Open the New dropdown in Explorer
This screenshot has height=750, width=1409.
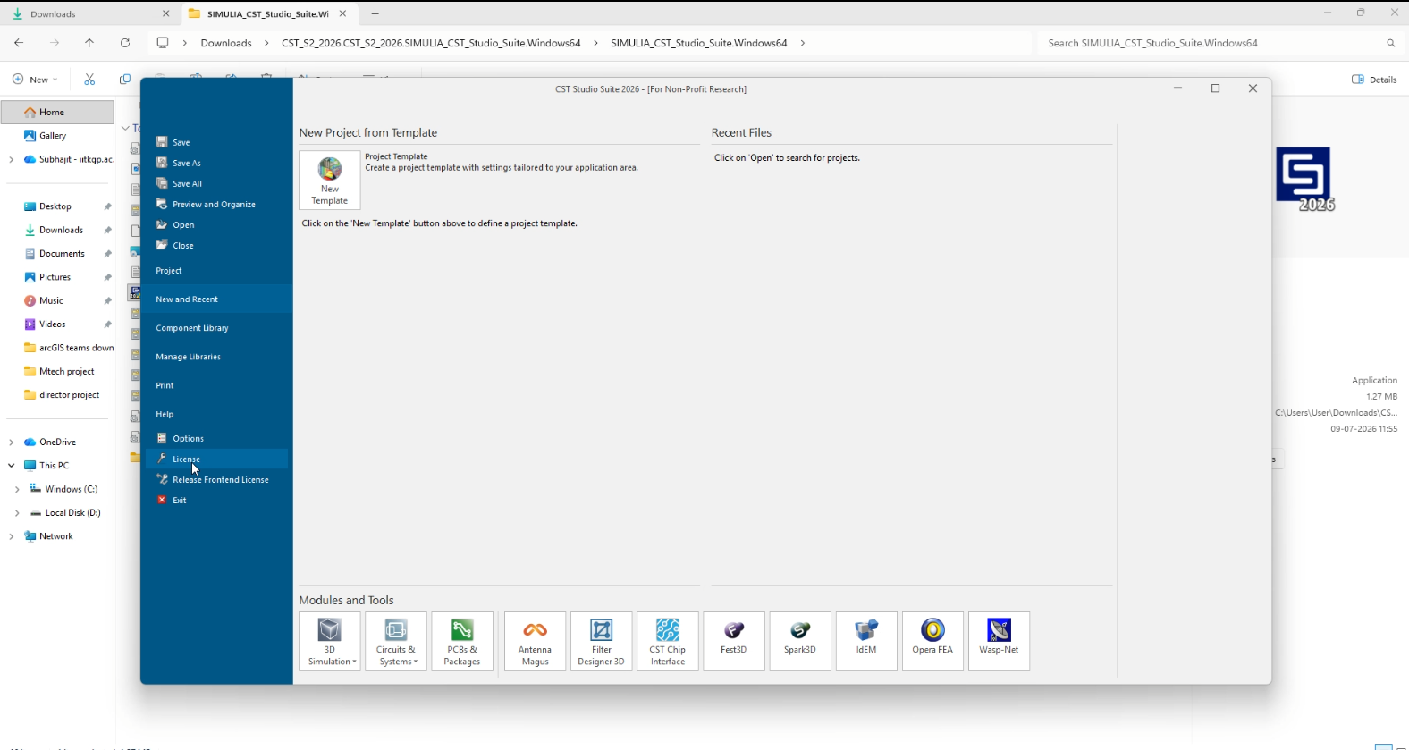(36, 80)
